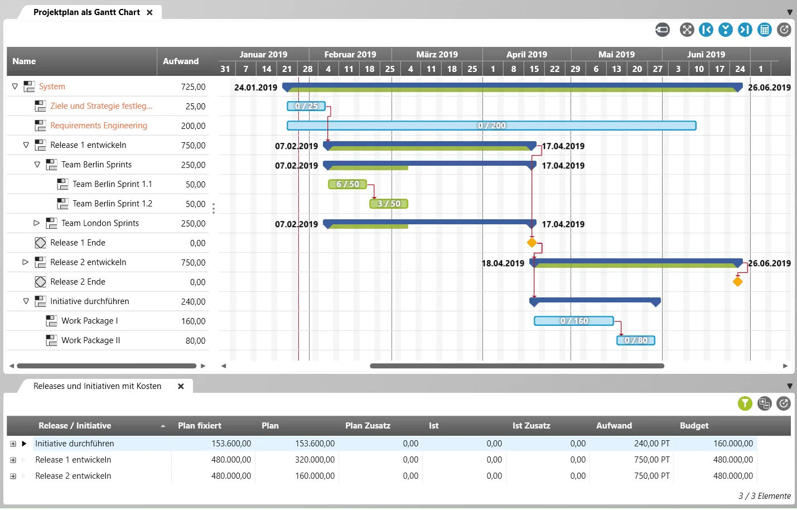Select the Release 1 entwickeln Plan value 320.000,00
Screen dimensions: 797x510
point(315,460)
